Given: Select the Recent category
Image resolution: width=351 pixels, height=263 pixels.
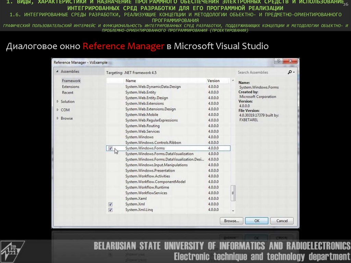Looking at the screenshot, I should point(68,93).
